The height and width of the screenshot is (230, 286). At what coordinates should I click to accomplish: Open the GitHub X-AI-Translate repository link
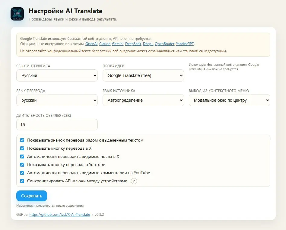point(60,215)
